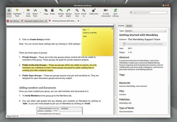Click the document scrollbar up arrow
The width and height of the screenshot is (177, 122).
coord(116,25)
